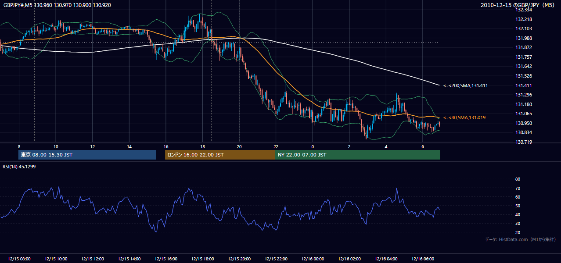Viewport: 561px width, 263px height.
Task: Click price axis value 131.065
Action: (524, 114)
